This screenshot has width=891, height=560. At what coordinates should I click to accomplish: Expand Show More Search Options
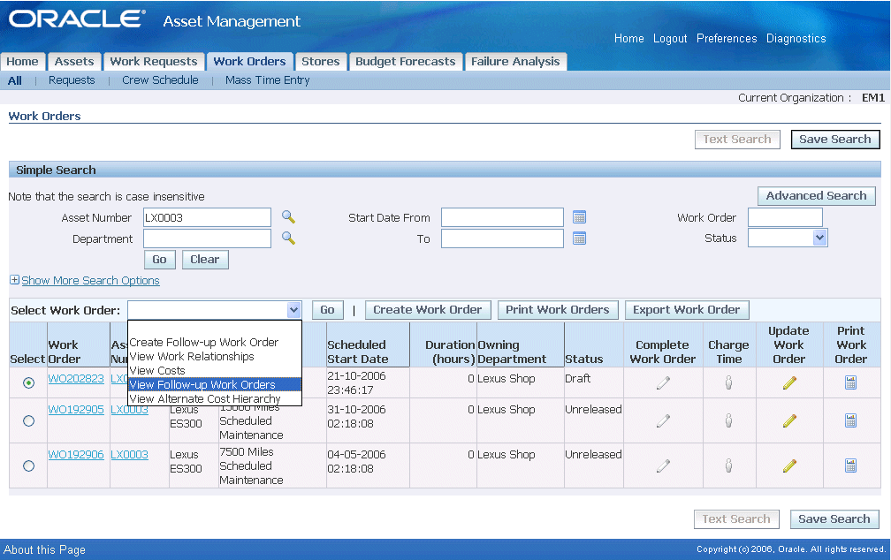[x=89, y=281]
